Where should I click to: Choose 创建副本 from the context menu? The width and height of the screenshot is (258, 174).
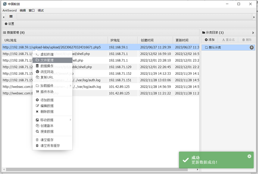(52, 126)
